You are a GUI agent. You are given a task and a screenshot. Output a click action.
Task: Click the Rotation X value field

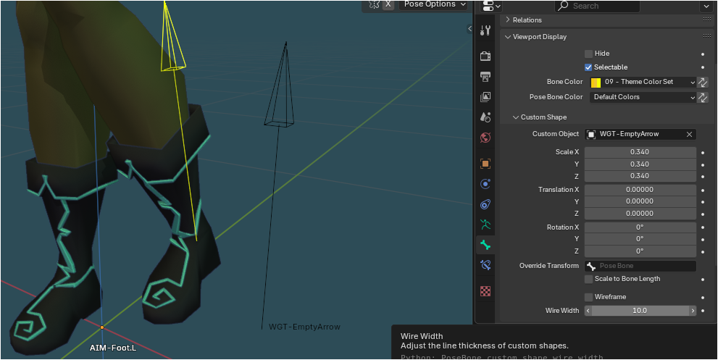[x=640, y=227]
